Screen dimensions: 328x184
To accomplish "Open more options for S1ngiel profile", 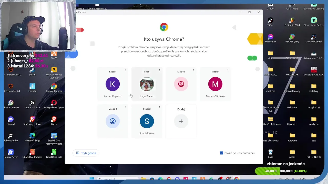I will [159, 107].
